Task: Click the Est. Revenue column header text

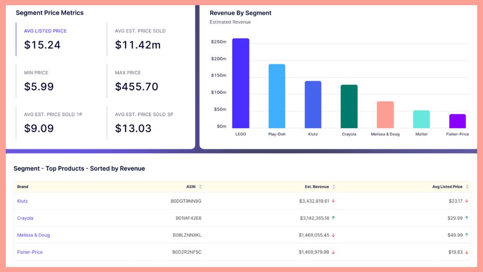Action: point(317,186)
